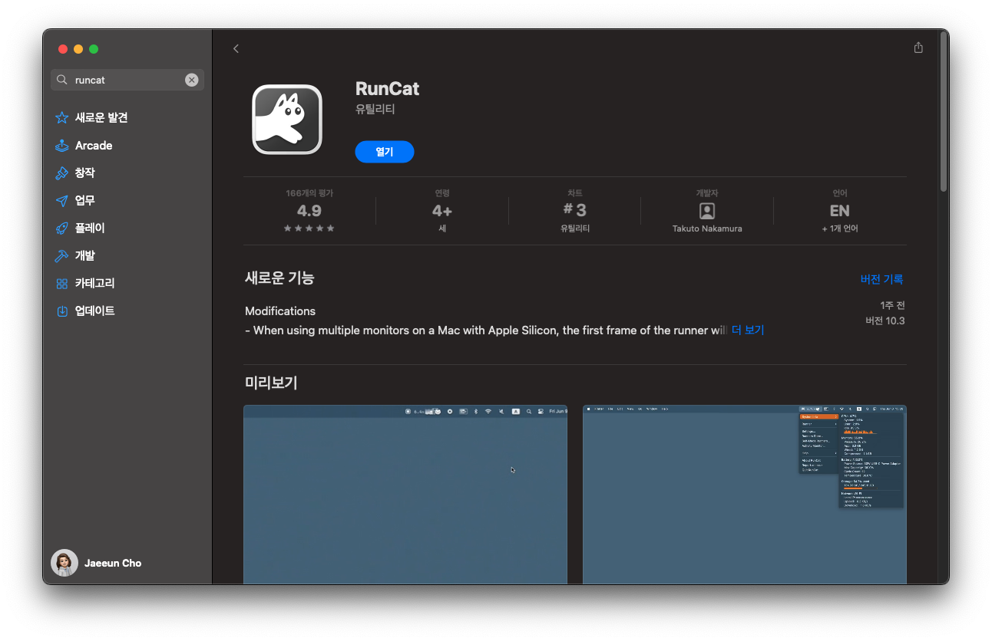The height and width of the screenshot is (641, 992).
Task: Click the star icon beside 새로운 발견
Action: pyautogui.click(x=62, y=118)
